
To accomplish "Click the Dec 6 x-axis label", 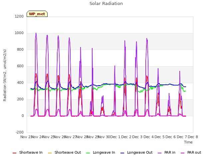I will coord(171,137).
